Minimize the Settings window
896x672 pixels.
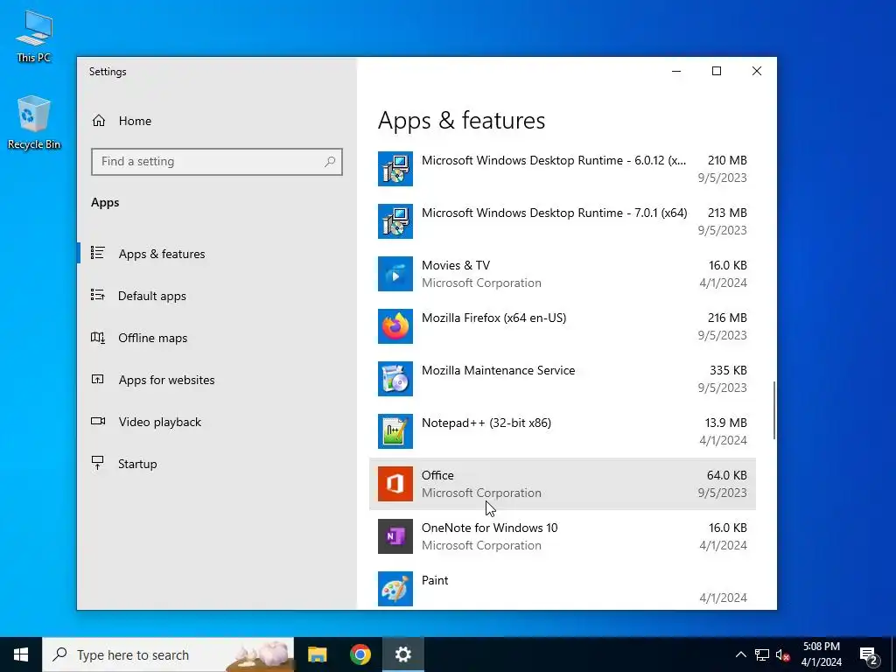(676, 71)
